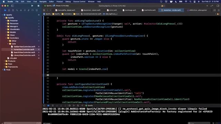221x124 pixels.
Task: Click the plus library button in toolbar
Action: 207,6
